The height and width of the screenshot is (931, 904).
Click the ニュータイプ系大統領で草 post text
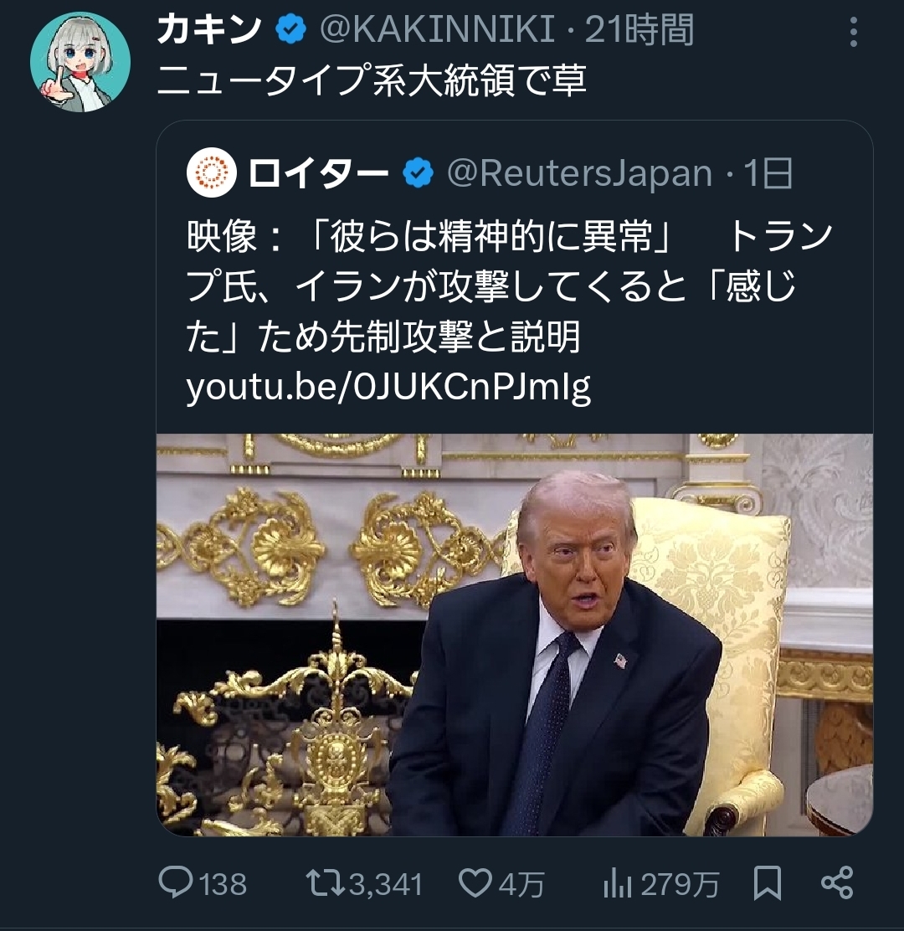372,81
